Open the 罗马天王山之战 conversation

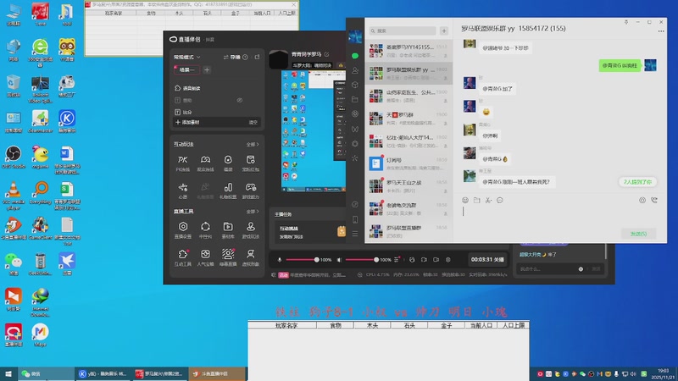[x=408, y=186]
